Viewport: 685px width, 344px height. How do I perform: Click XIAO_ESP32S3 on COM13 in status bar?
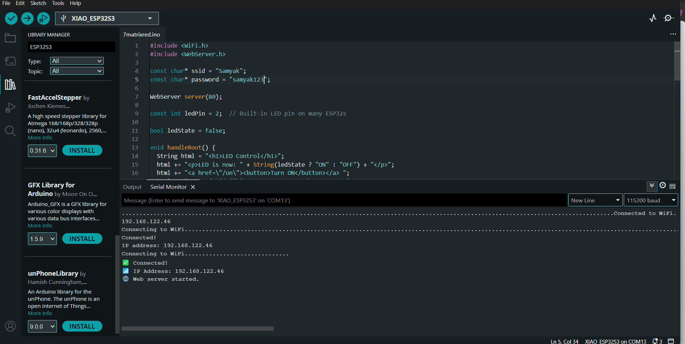[x=616, y=341]
